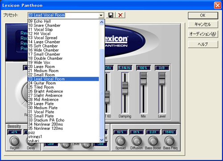Save the current preset with the floppy disk icon
The height and width of the screenshot is (161, 223).
(x=111, y=15)
